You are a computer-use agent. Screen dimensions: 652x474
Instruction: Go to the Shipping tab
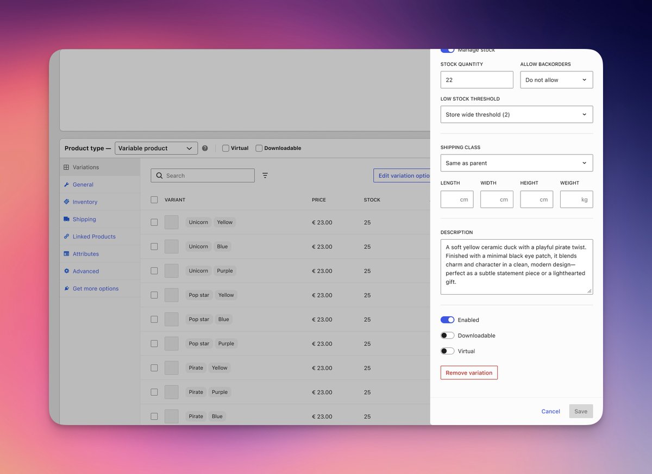pos(100,219)
